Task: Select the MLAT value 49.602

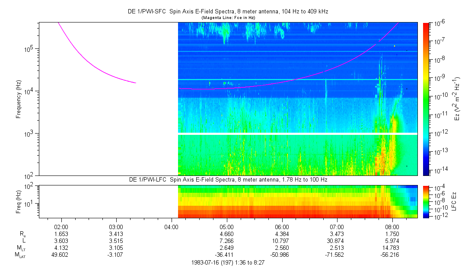Action: point(61,255)
